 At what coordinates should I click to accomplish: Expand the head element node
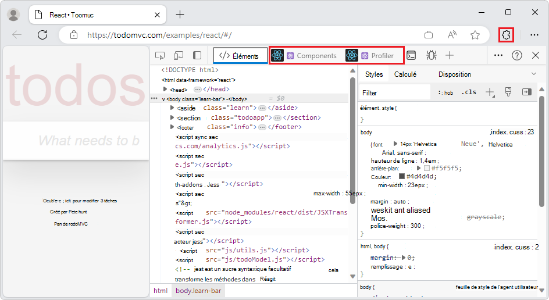165,90
